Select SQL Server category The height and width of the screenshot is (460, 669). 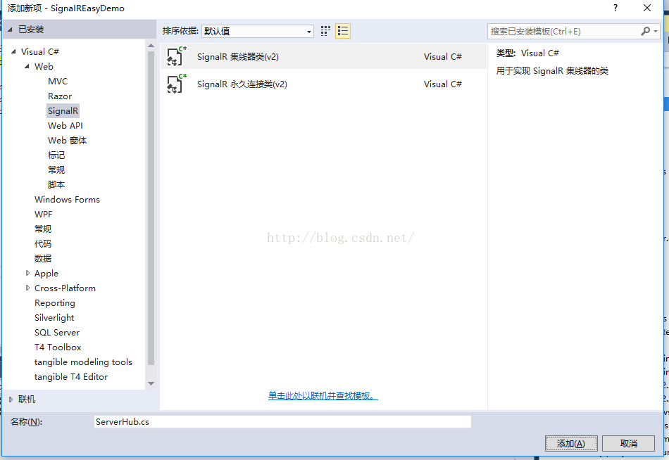click(57, 333)
